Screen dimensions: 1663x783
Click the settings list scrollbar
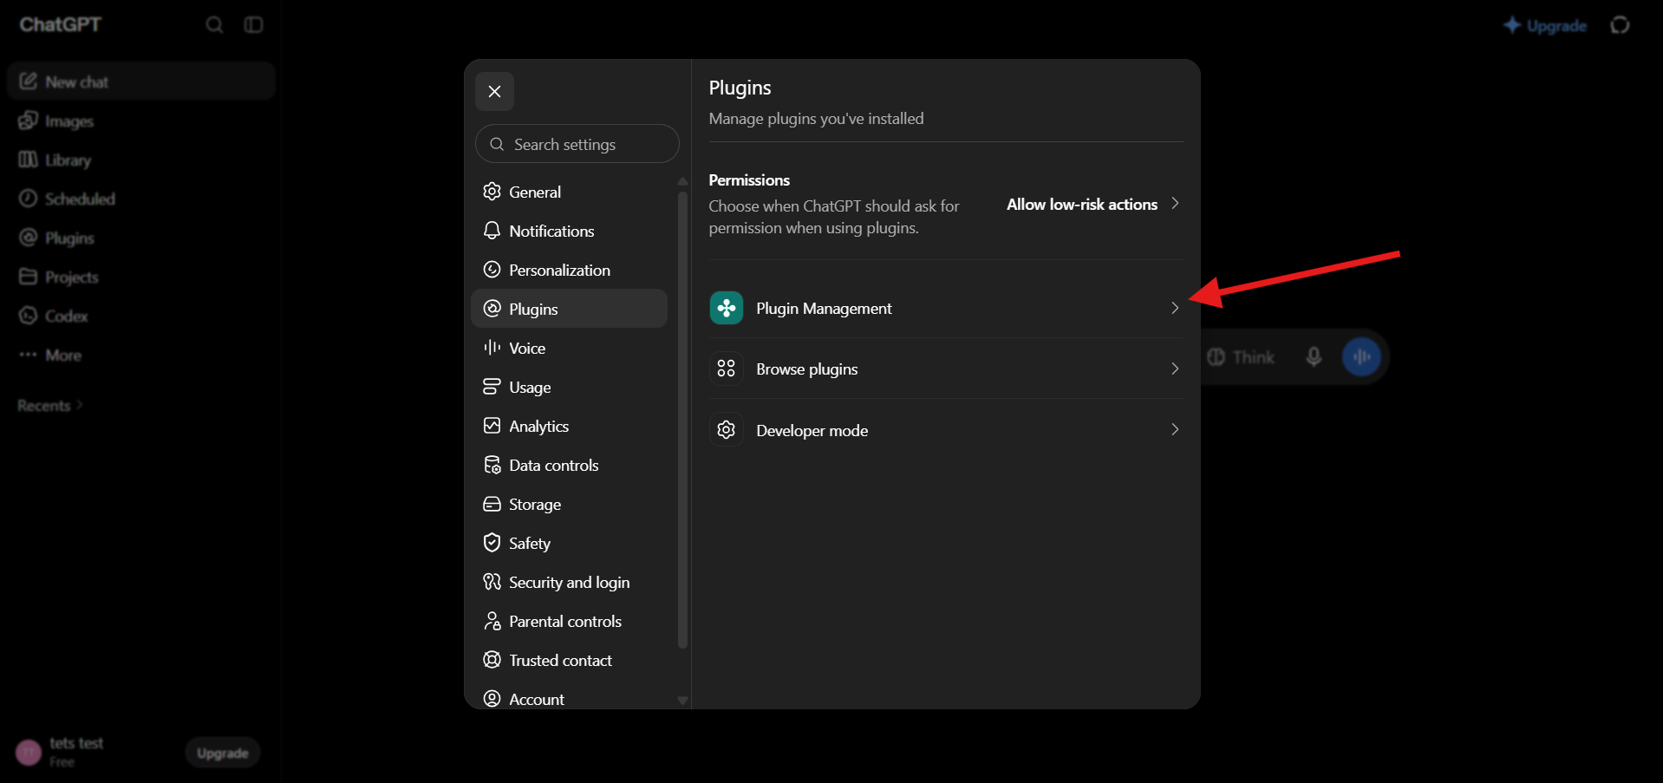682,419
